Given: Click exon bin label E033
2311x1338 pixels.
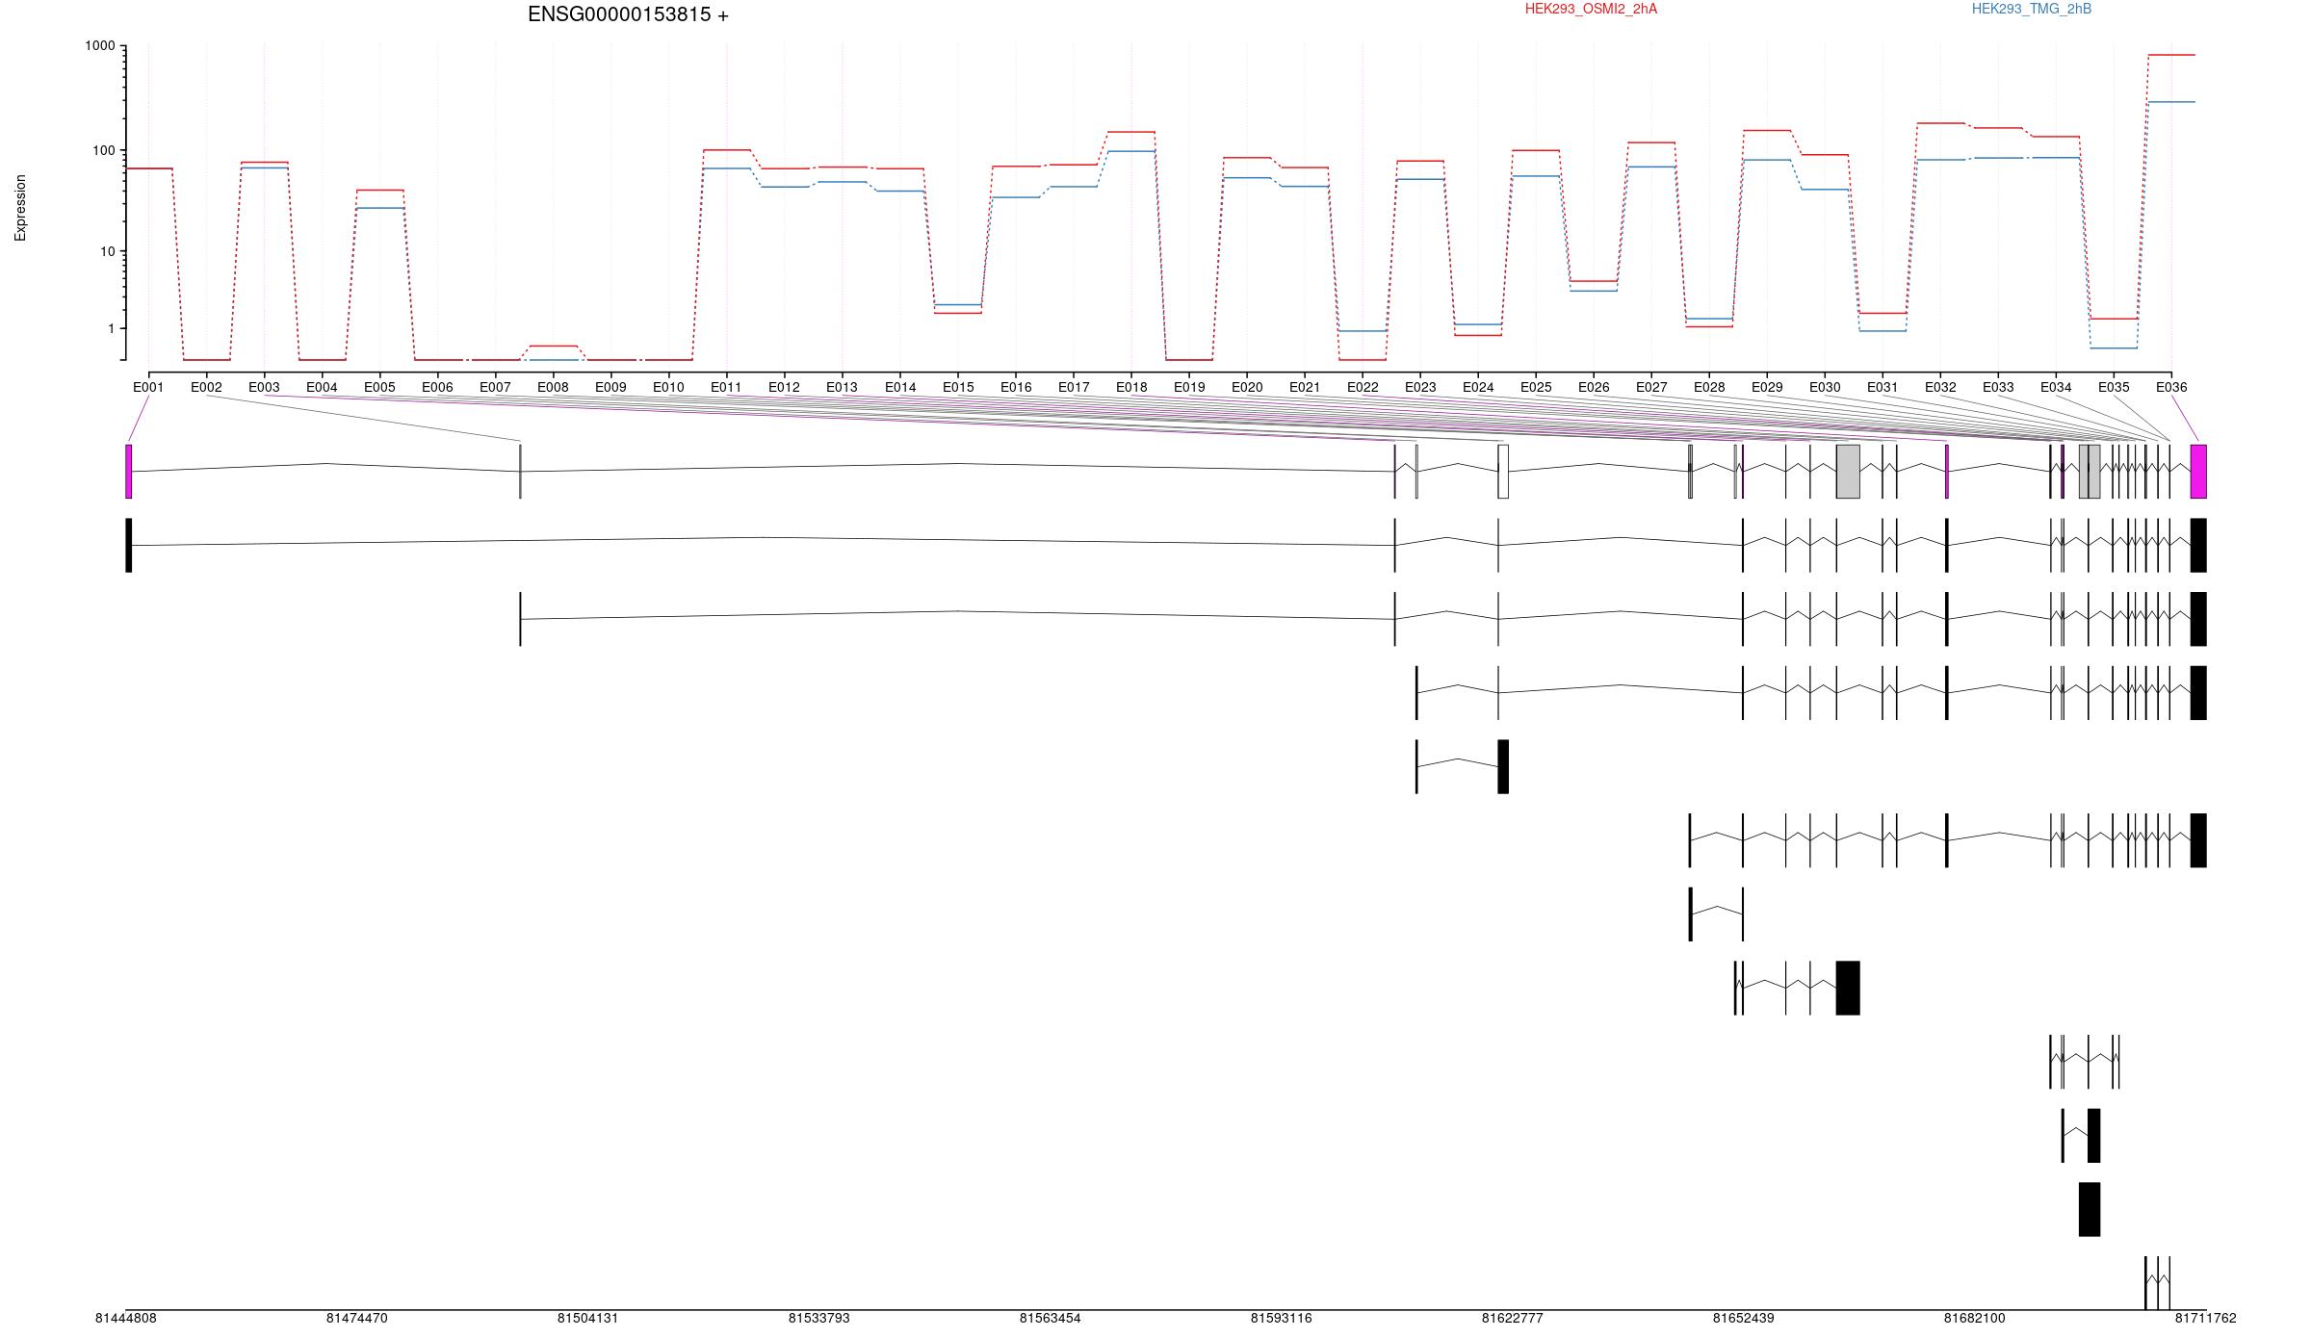Looking at the screenshot, I should point(1998,387).
